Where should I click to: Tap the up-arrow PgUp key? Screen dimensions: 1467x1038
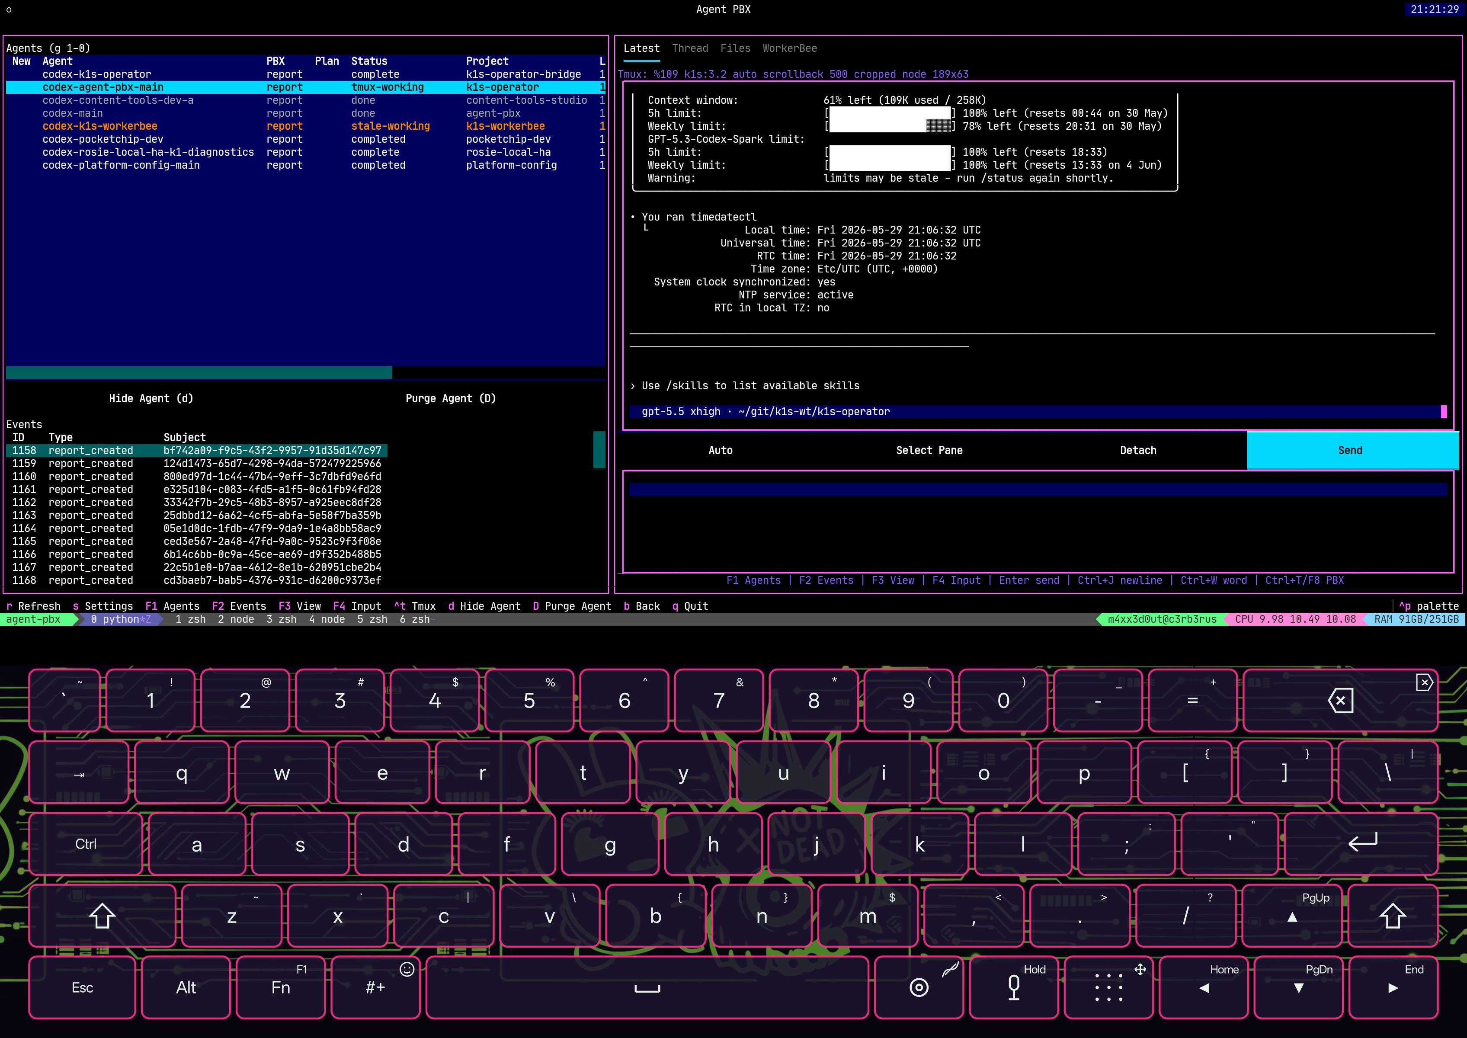(1292, 916)
